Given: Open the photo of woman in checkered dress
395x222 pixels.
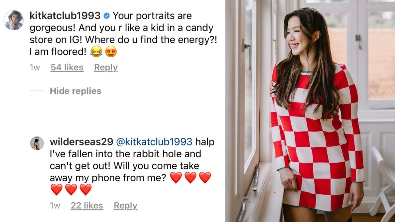Looking at the screenshot, I should [x=310, y=111].
